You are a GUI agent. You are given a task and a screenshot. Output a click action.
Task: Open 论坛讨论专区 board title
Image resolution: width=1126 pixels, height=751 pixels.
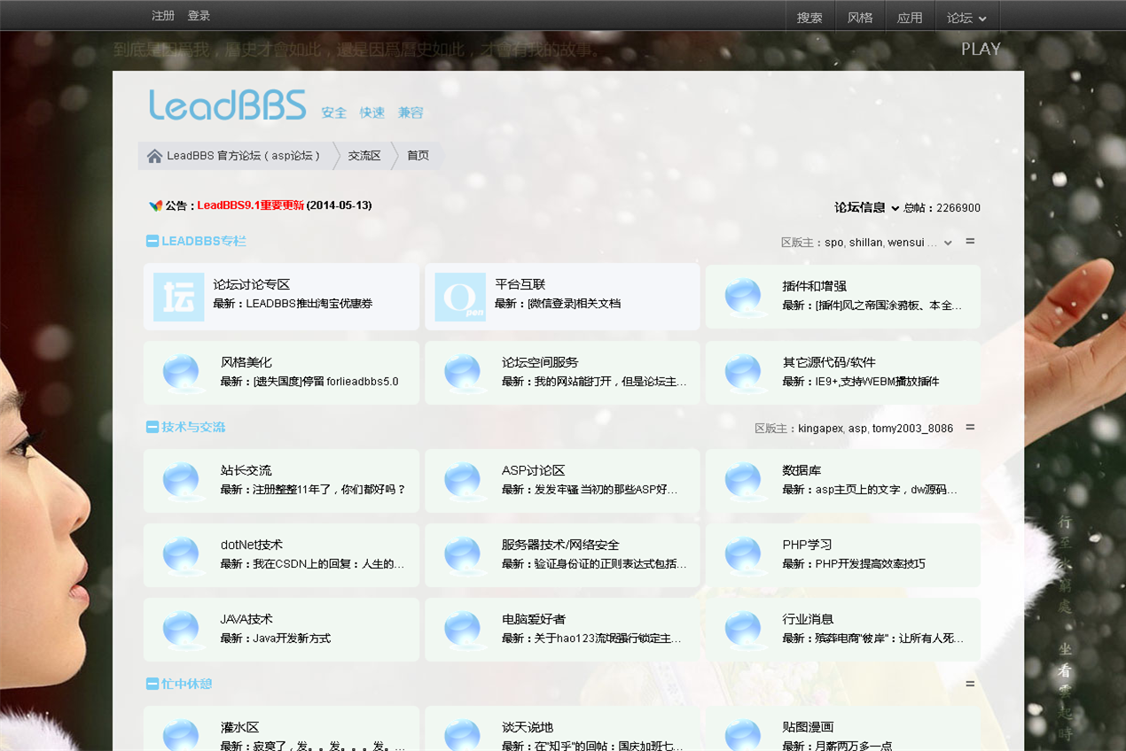tap(251, 284)
